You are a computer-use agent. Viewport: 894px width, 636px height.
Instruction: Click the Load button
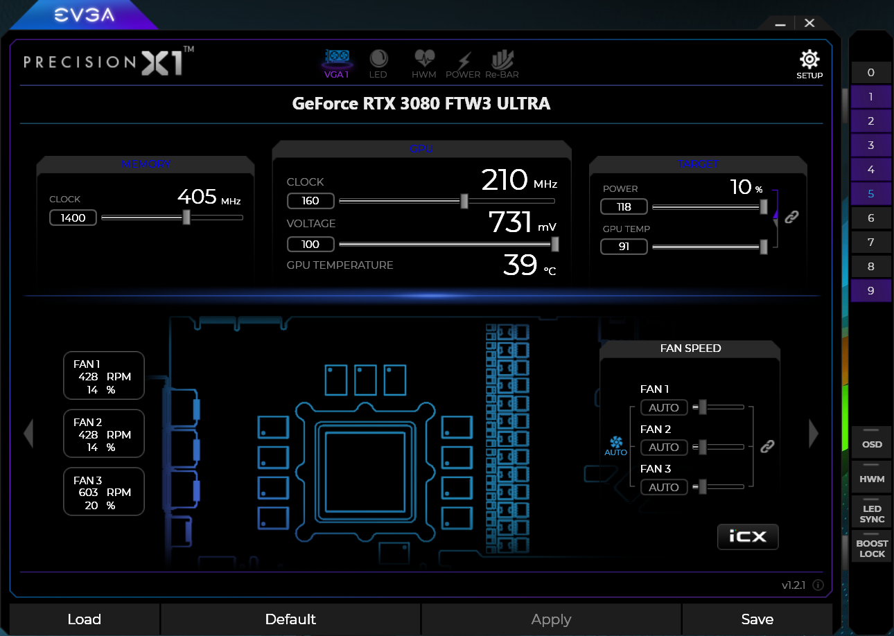tap(85, 619)
